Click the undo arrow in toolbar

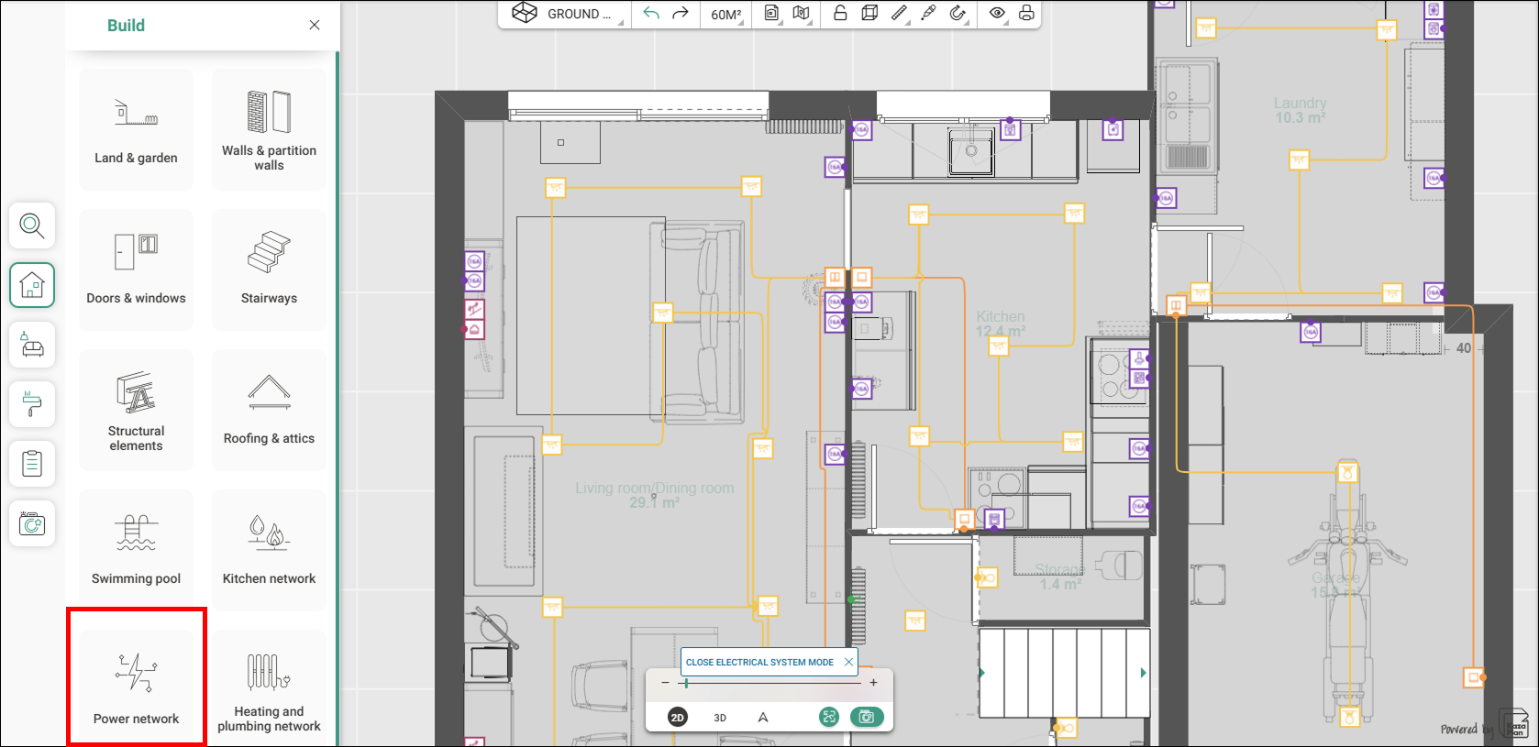pyautogui.click(x=651, y=14)
